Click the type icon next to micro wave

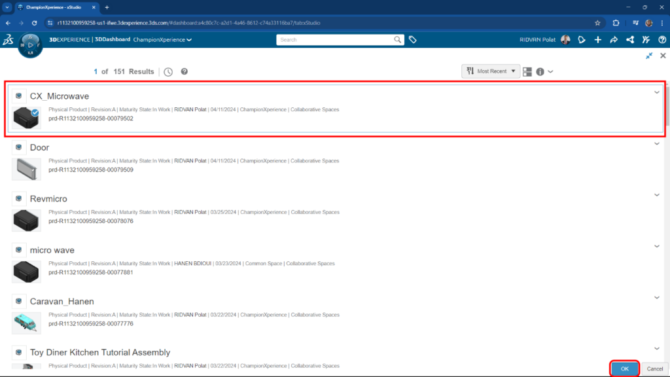(19, 249)
